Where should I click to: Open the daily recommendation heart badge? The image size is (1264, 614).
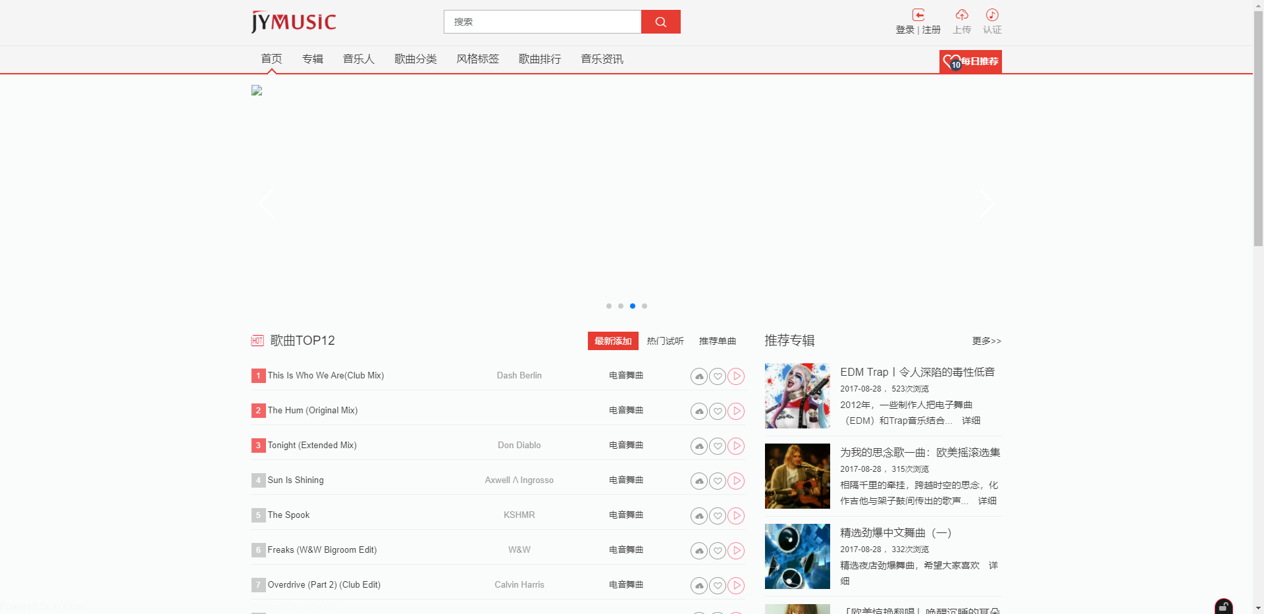pyautogui.click(x=970, y=61)
